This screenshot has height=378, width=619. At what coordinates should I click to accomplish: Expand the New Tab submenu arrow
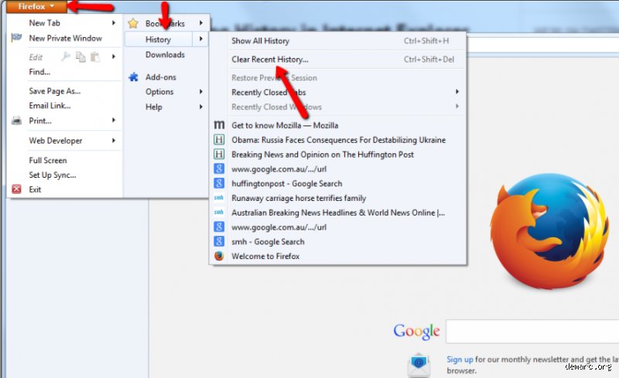(114, 23)
